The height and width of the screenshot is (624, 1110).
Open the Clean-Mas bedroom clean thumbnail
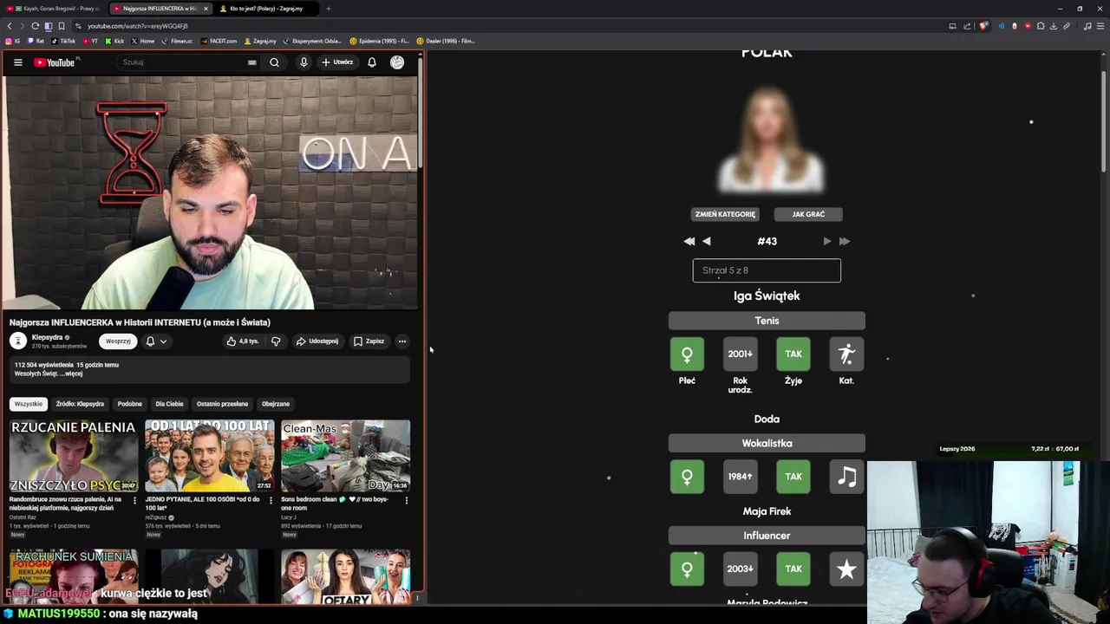click(345, 456)
